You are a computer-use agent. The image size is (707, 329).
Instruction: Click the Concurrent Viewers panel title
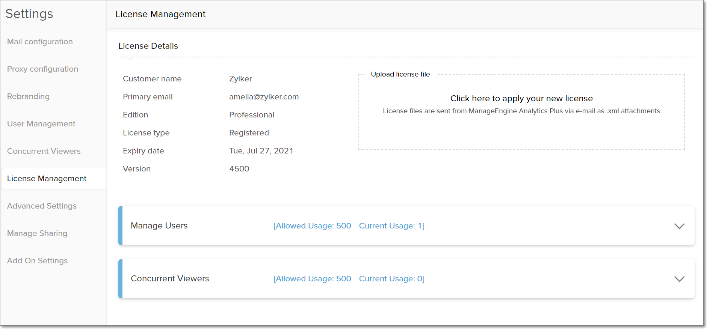click(x=170, y=279)
